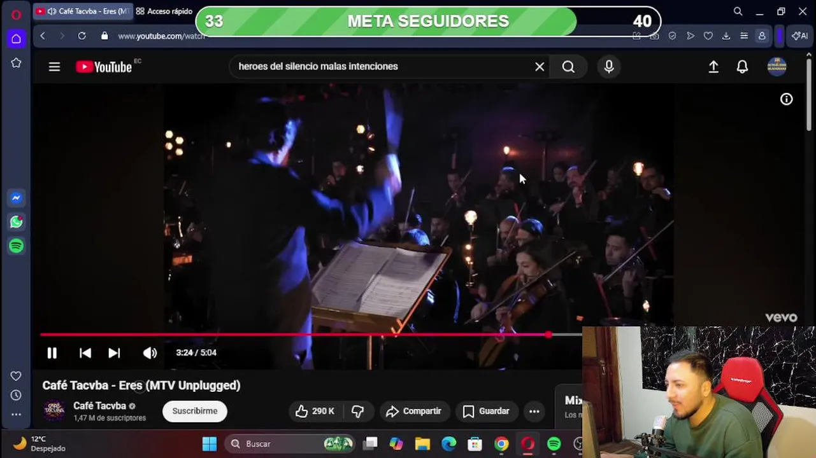
Task: Add page to favorites heart in toolbar
Action: 708,36
